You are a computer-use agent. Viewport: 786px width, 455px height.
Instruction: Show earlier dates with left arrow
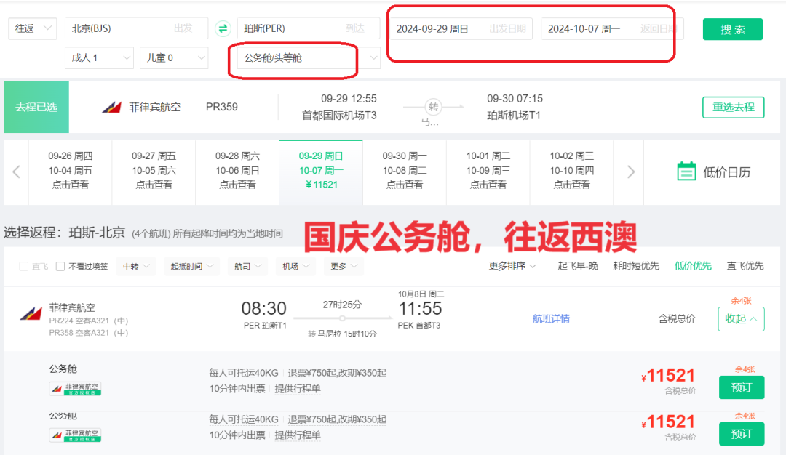[16, 172]
